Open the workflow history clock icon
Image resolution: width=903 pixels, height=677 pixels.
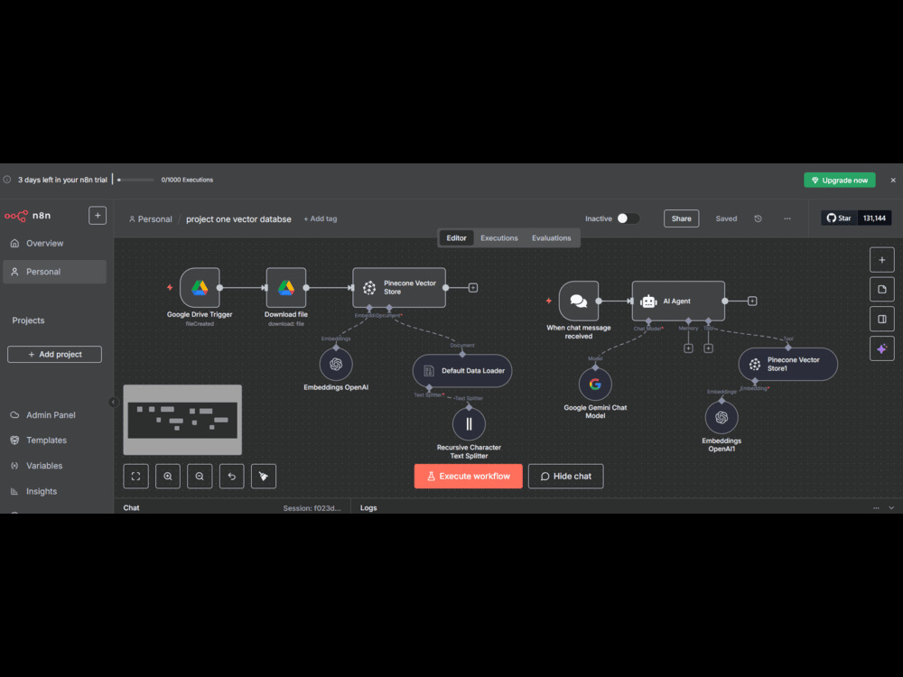758,218
